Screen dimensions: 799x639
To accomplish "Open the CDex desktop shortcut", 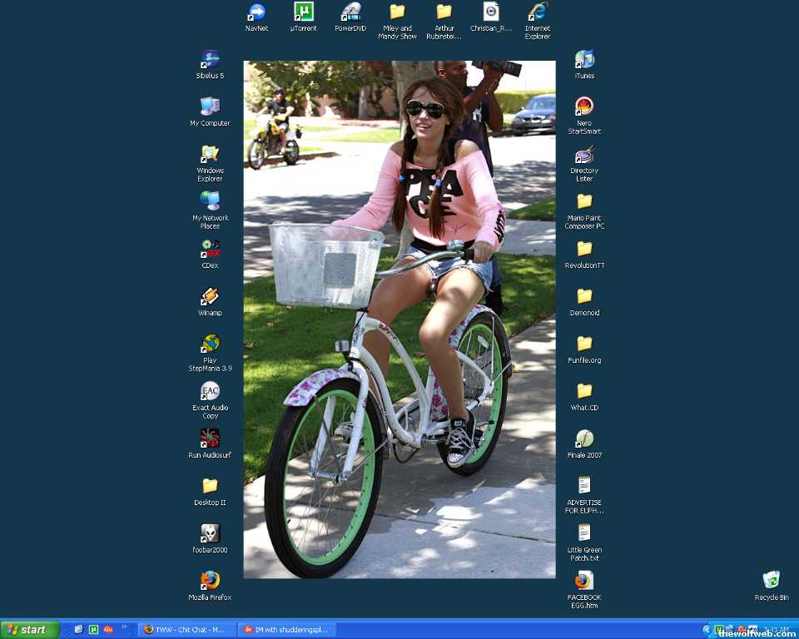I will point(210,250).
